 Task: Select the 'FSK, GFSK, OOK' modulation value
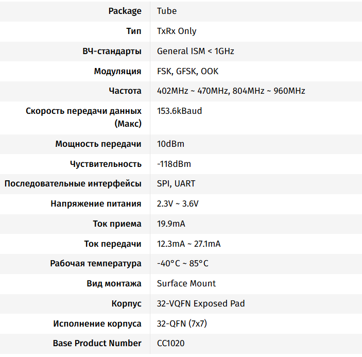coord(187,71)
